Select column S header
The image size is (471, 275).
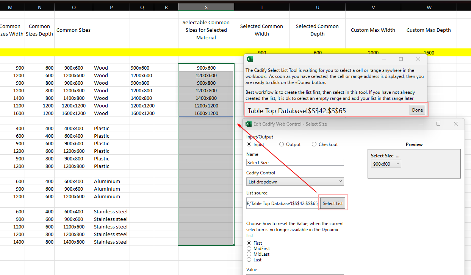pos(206,7)
